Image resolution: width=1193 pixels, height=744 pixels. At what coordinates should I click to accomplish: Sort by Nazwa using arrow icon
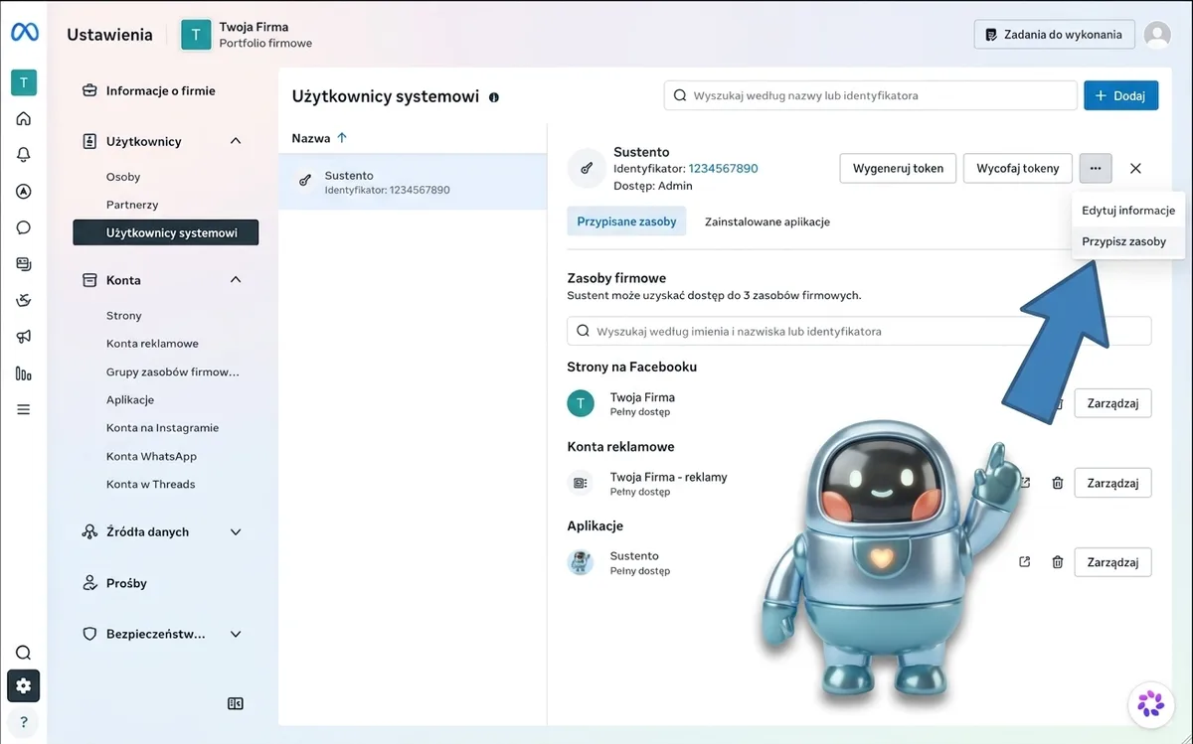[x=342, y=138]
